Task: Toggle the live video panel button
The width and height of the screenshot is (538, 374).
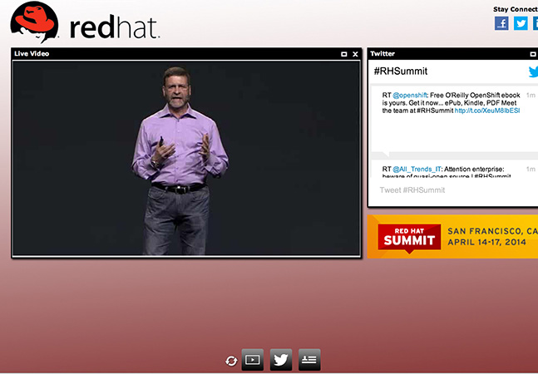Action: 253,360
